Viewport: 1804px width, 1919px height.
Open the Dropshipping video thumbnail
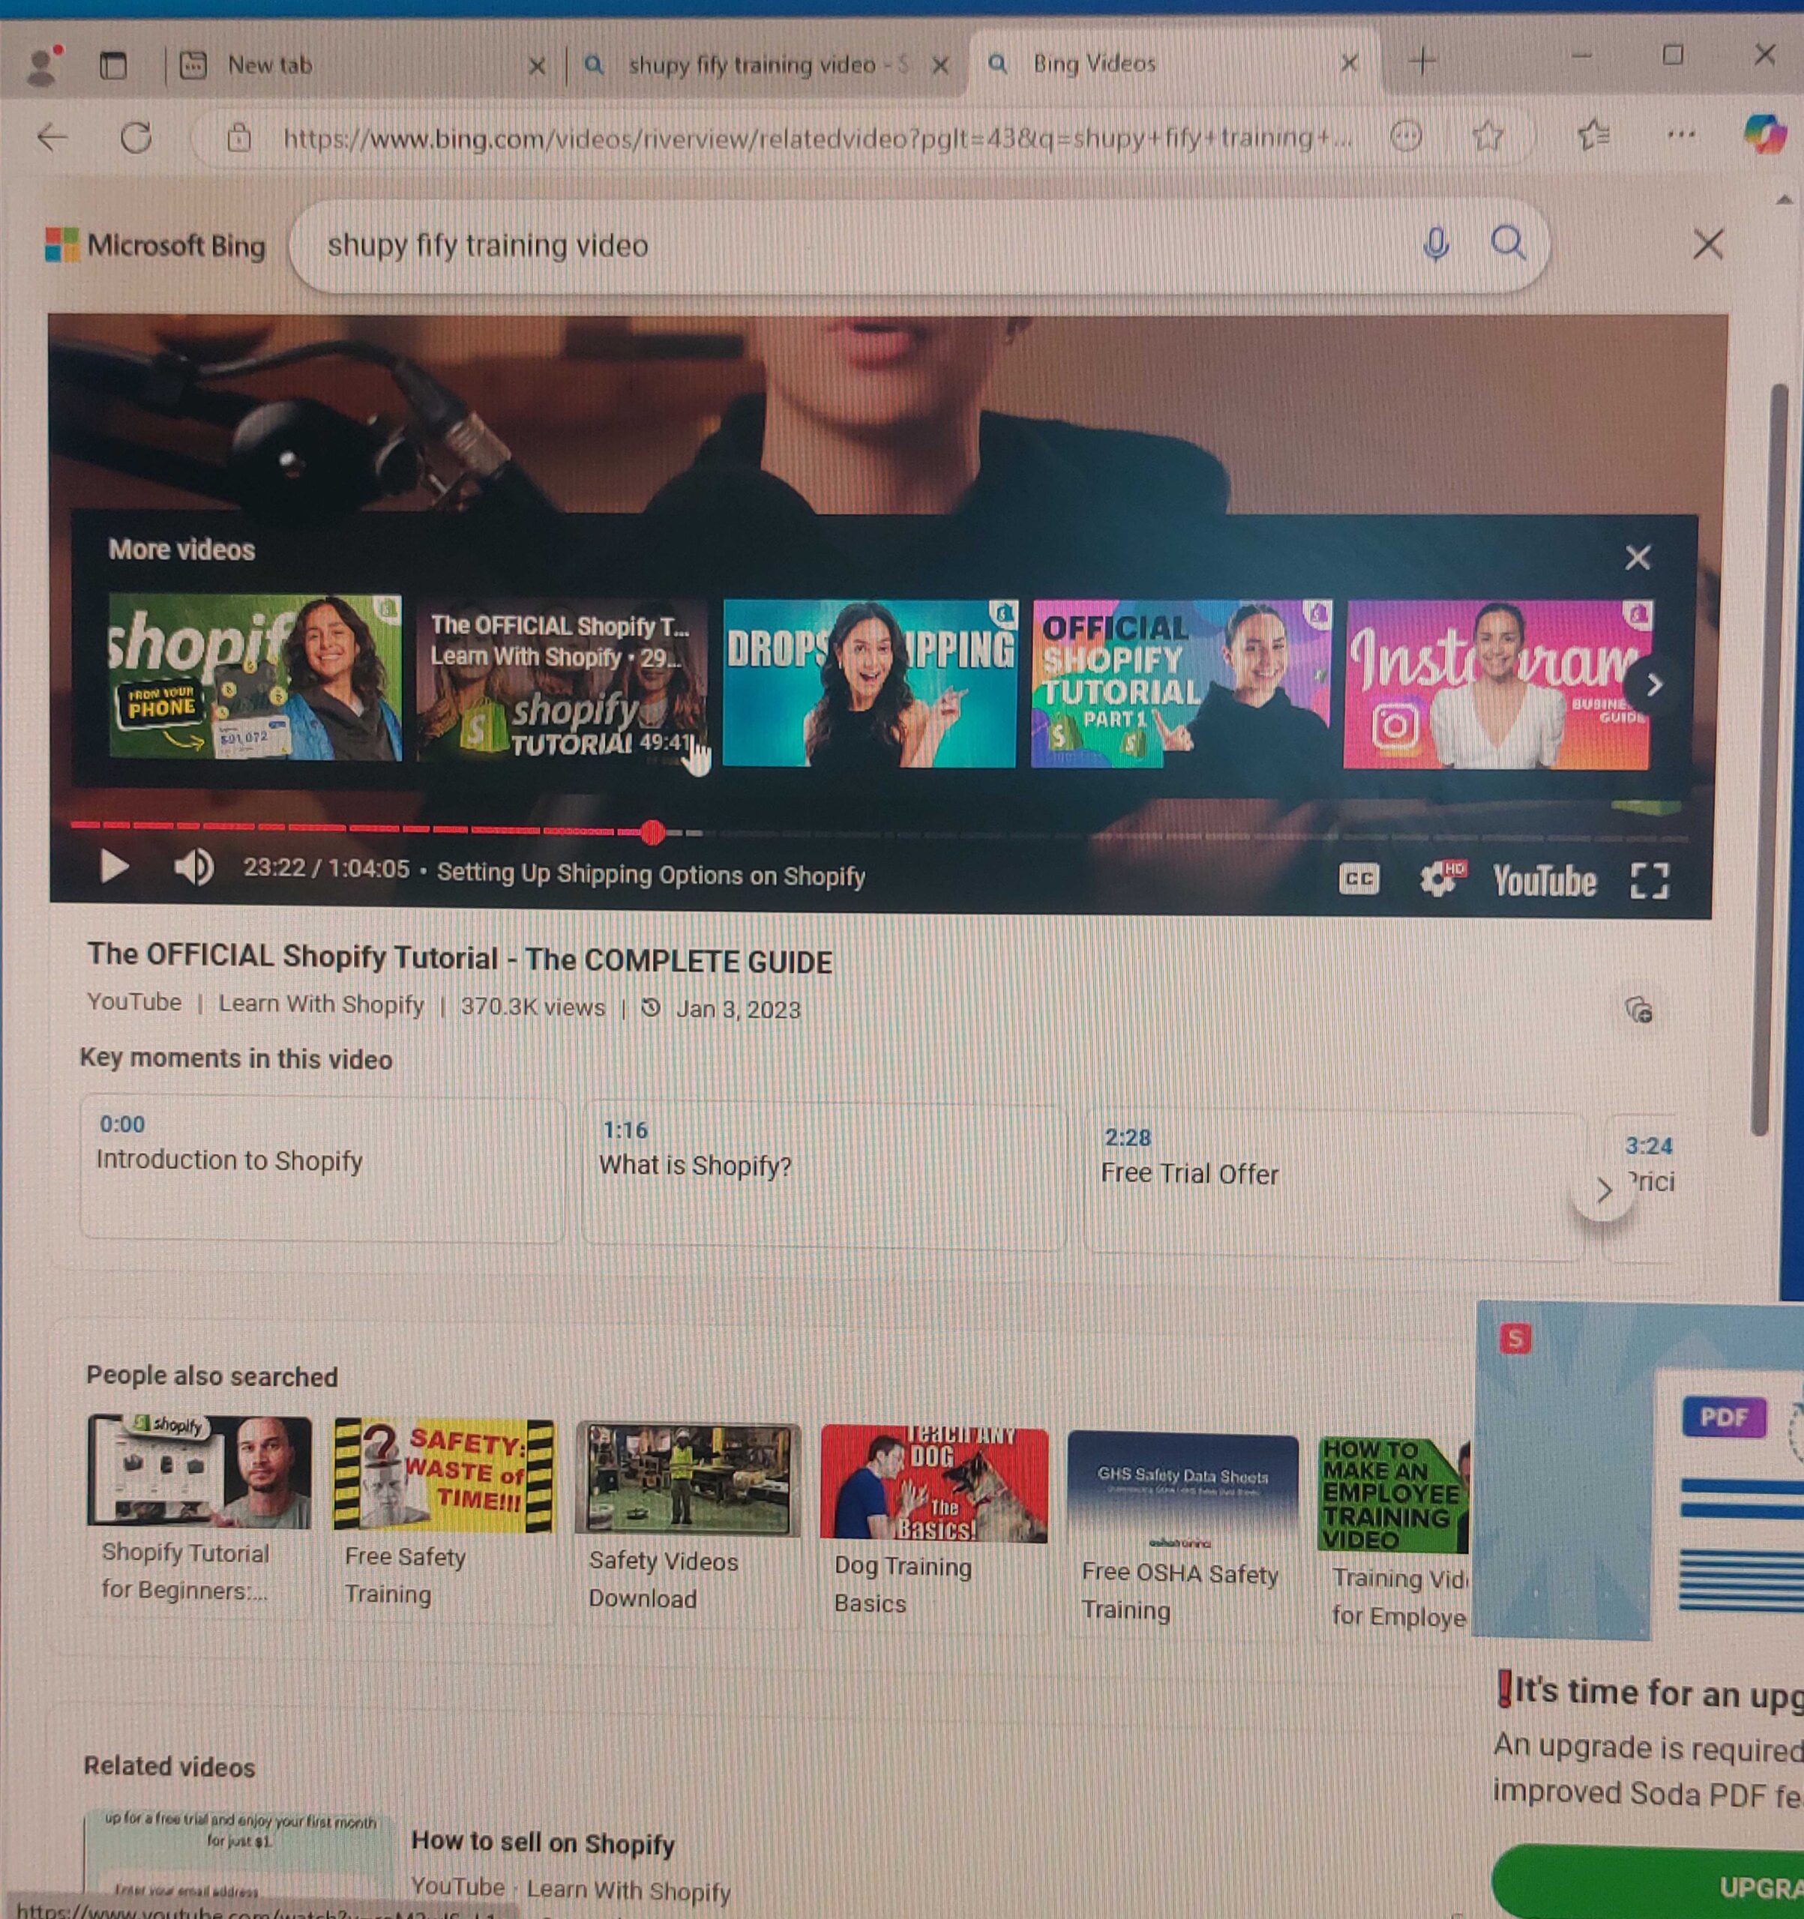pyautogui.click(x=869, y=684)
